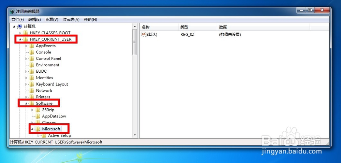Screen dimensions: 341x163
Task: Open the 文件(F) menu
Action: (x=18, y=19)
